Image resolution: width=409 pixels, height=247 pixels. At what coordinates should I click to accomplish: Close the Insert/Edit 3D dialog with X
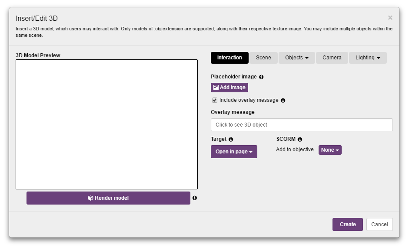(390, 18)
